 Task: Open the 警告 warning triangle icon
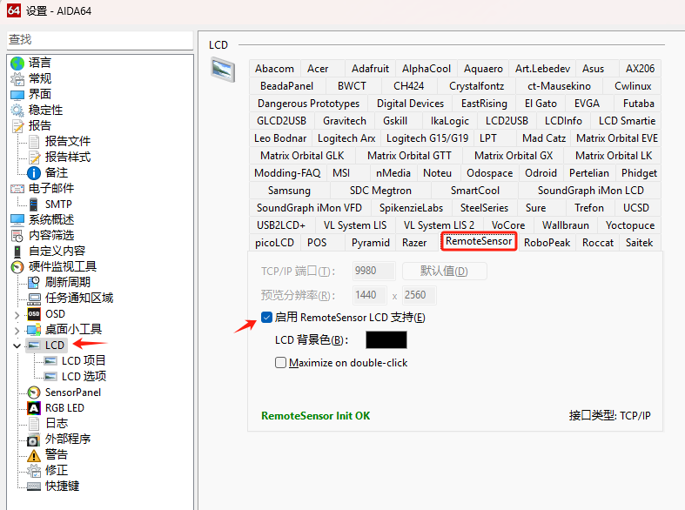click(34, 455)
